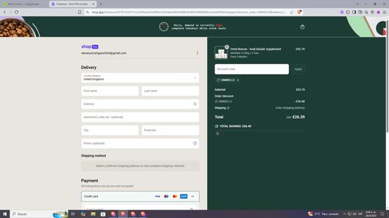This screenshot has width=389, height=218.
Task: Focus the Address input field
Action: (140, 104)
